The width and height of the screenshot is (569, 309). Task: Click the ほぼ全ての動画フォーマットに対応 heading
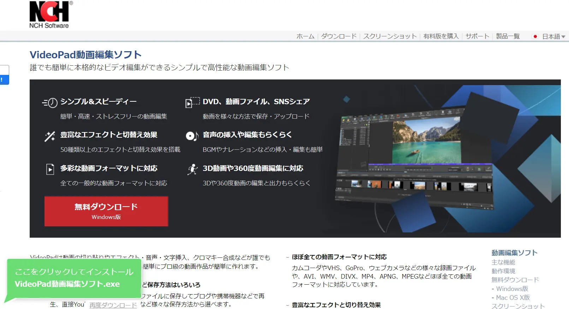[x=339, y=257]
